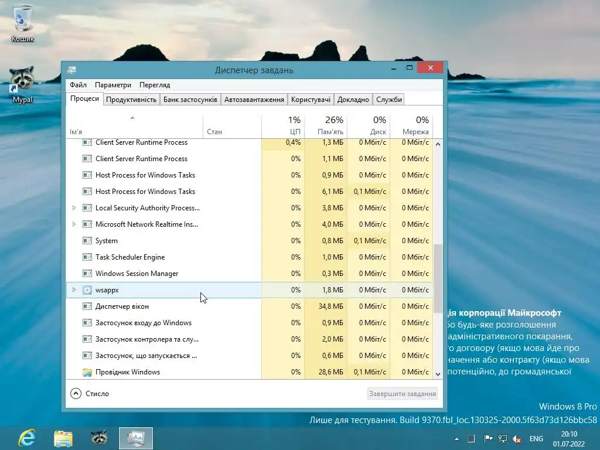This screenshot has width=600, height=450.
Task: Click icon of Microsoft Network Realtime Inspection
Action: [x=87, y=224]
